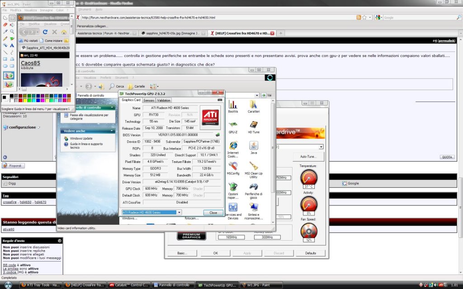Open Periferiche di gioco in Control Panel
Image resolution: width=463 pixels, height=289 pixels.
(x=253, y=191)
